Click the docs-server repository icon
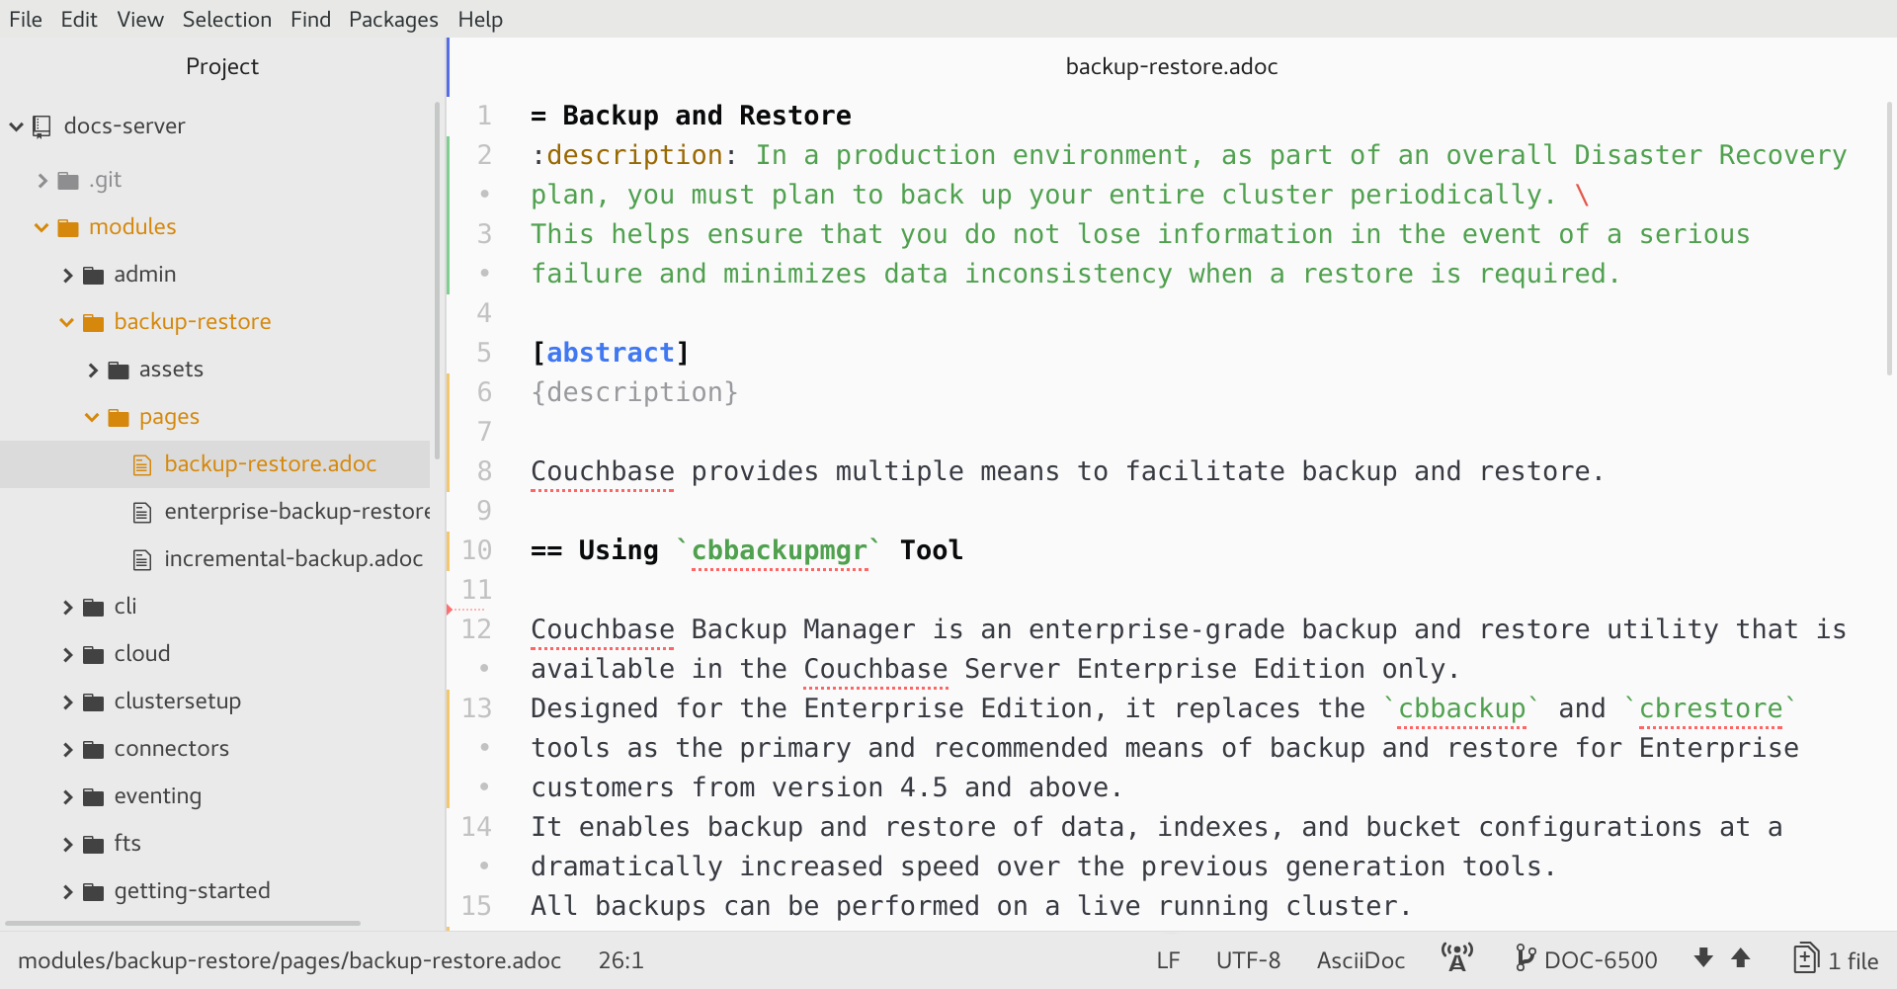 pos(41,126)
